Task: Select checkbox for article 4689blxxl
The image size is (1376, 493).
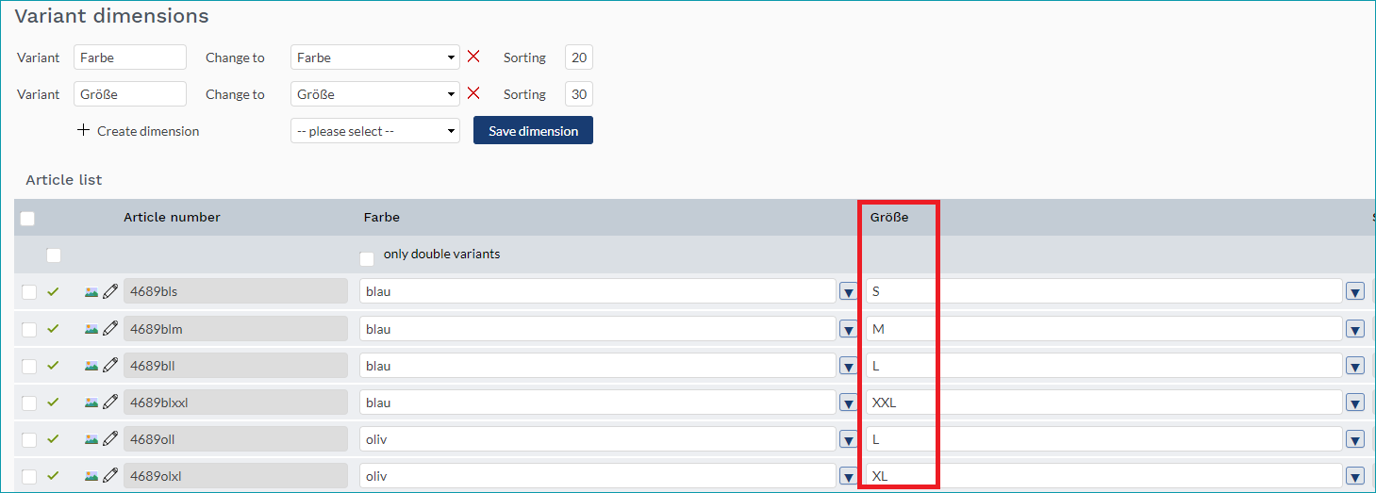Action: pos(29,403)
